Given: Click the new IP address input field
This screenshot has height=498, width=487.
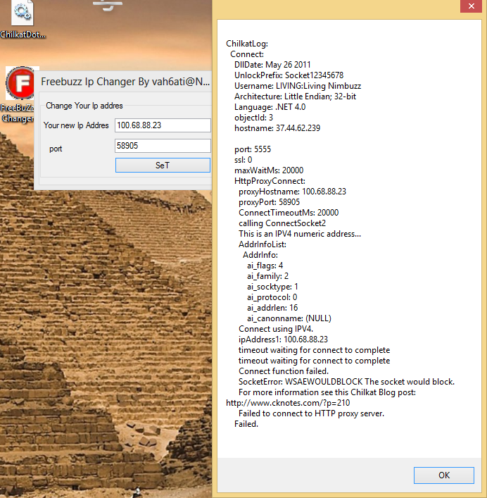Looking at the screenshot, I should tap(163, 125).
